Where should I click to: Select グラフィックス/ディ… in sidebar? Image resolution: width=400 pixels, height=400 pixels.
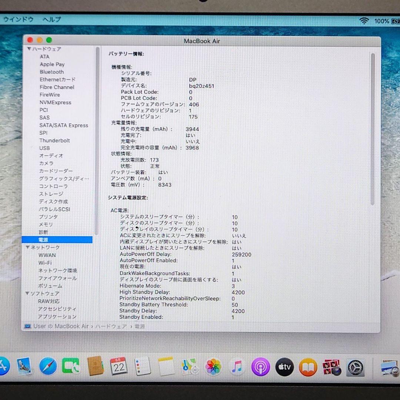click(x=64, y=179)
